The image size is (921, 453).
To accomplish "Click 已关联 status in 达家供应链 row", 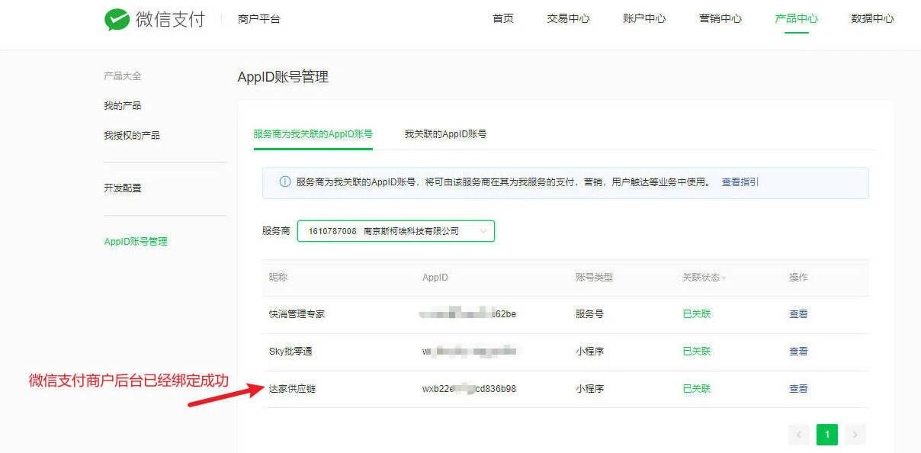I will tap(696, 388).
